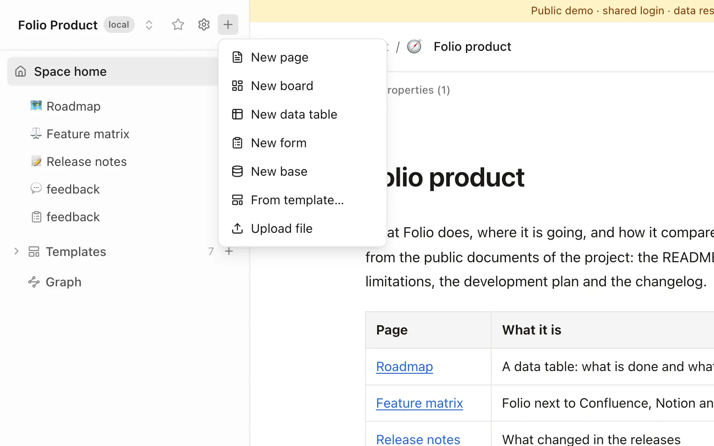Click the local badge next to the space name
This screenshot has height=446, width=714.
tap(119, 25)
